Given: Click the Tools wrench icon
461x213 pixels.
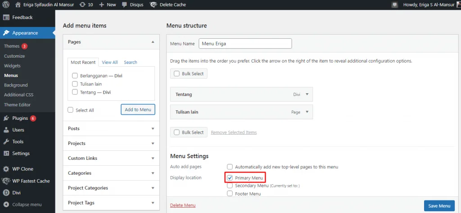Looking at the screenshot, I should click(x=6, y=142).
